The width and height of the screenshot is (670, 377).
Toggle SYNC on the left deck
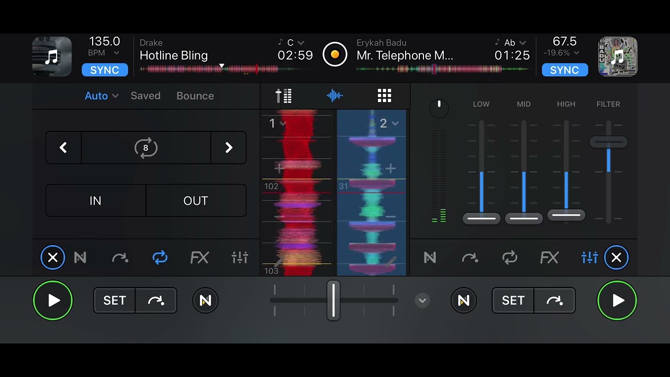click(x=105, y=70)
